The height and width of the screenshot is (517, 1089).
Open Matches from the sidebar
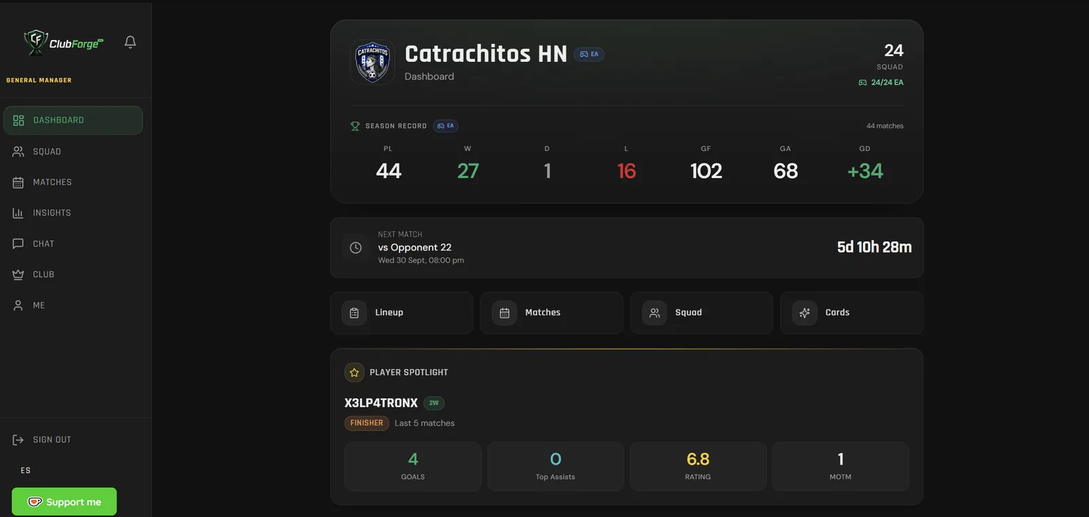coord(74,182)
